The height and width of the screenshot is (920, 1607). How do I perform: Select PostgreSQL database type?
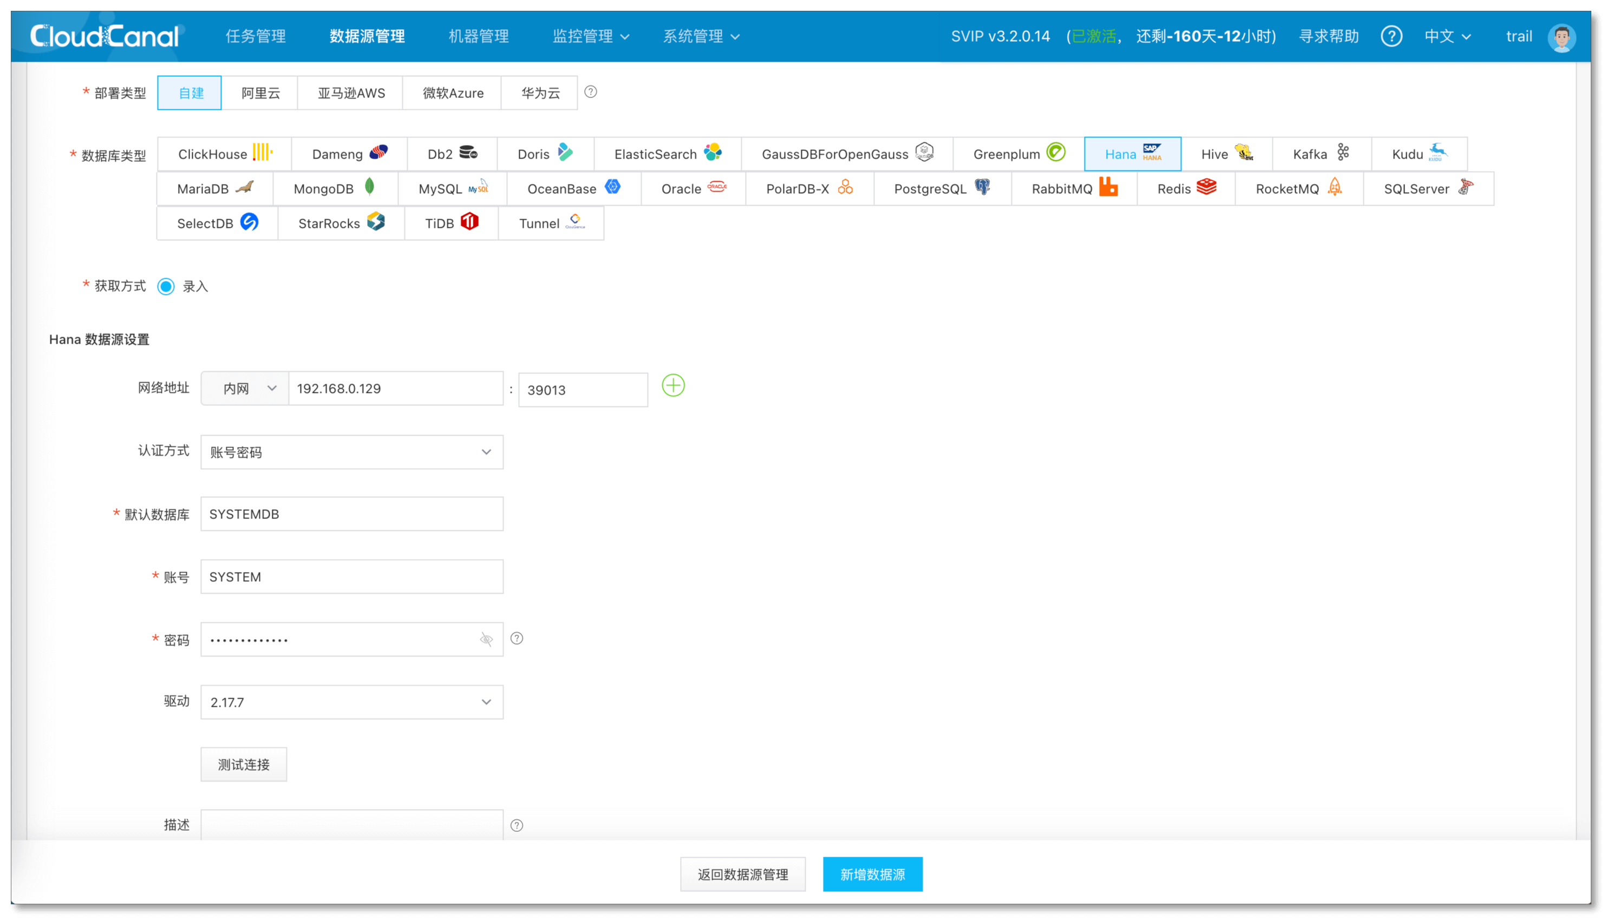point(942,188)
